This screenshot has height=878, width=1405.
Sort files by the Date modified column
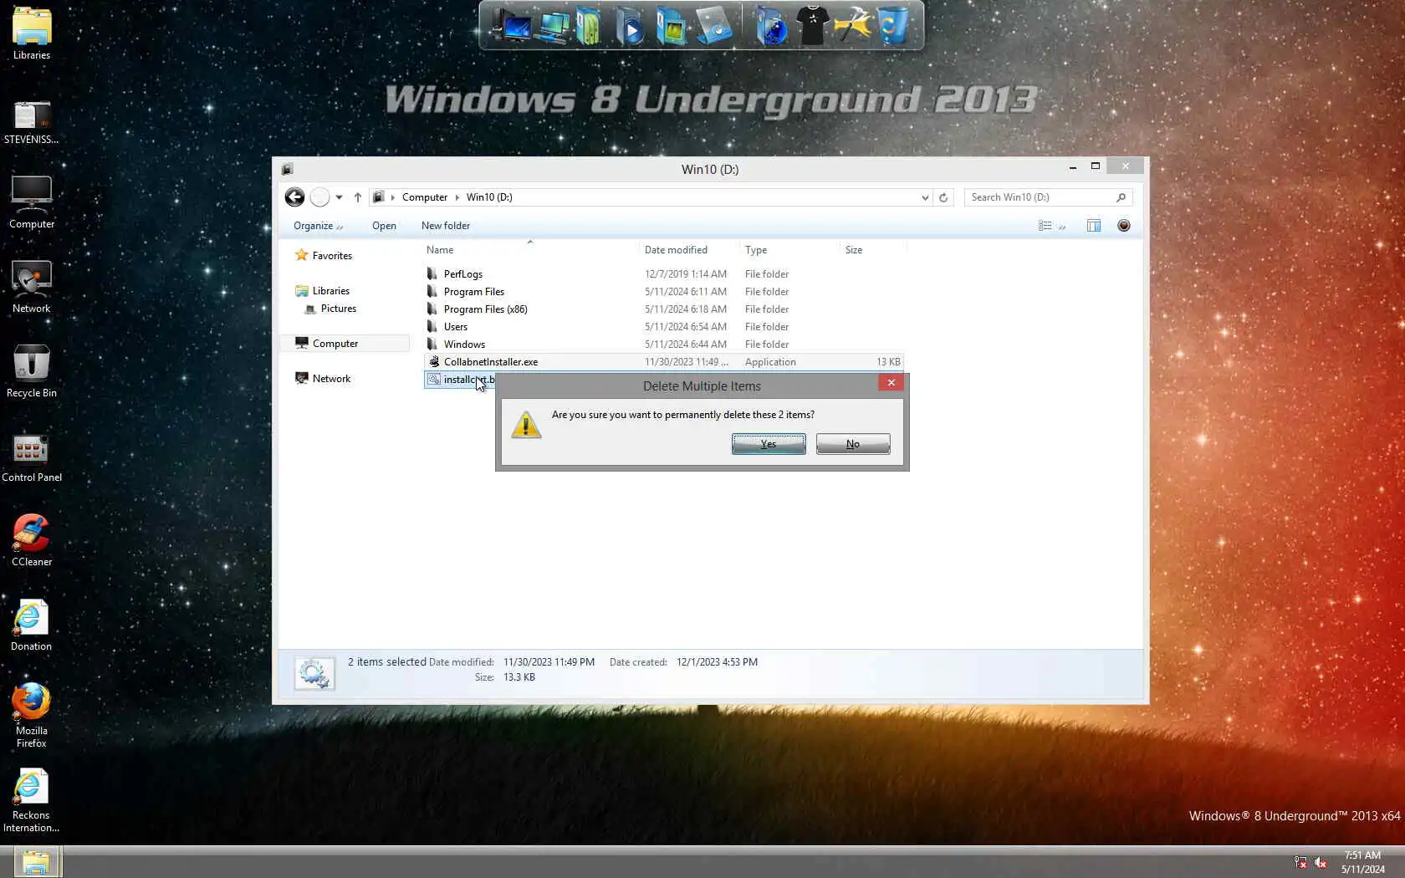tap(689, 250)
